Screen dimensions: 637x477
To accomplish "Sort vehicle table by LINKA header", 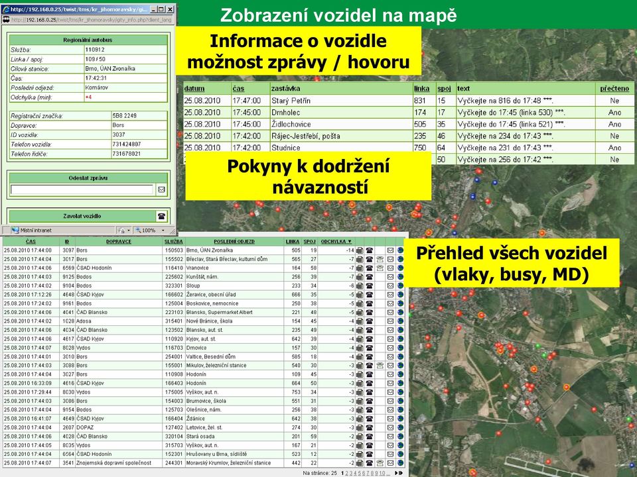I will 293,241.
